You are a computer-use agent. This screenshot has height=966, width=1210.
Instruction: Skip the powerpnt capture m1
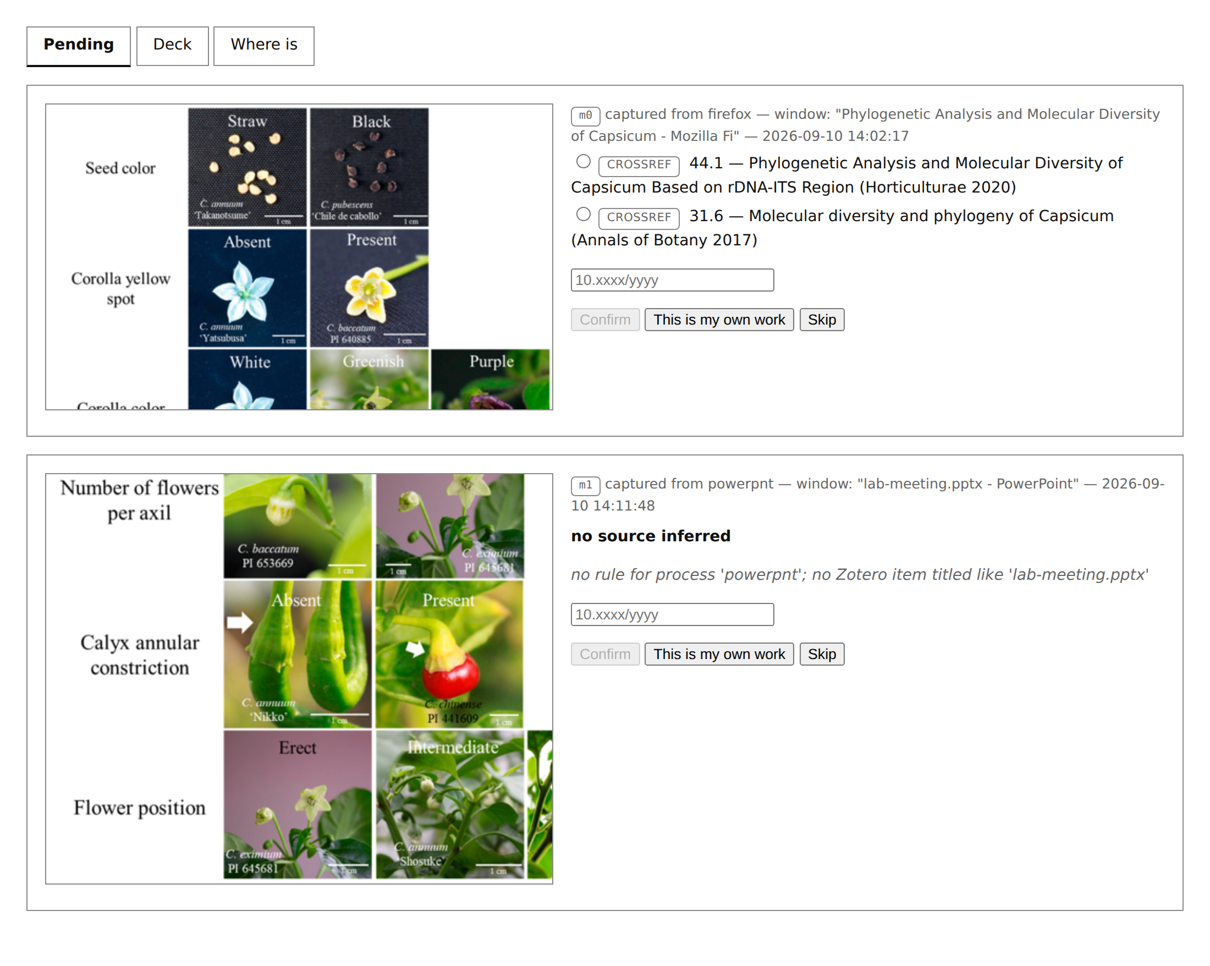point(822,654)
